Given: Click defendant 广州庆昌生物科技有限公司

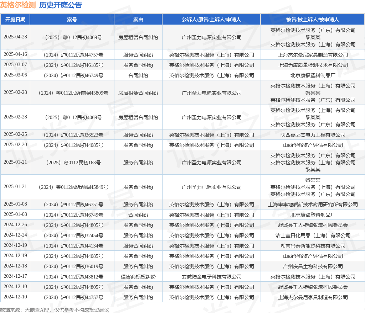Looking at the screenshot, I should coord(313,266).
